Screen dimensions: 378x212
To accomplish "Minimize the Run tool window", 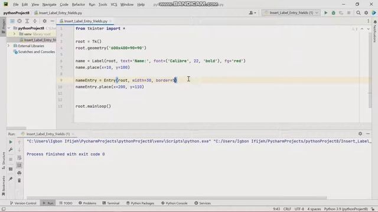I will click(x=368, y=134).
